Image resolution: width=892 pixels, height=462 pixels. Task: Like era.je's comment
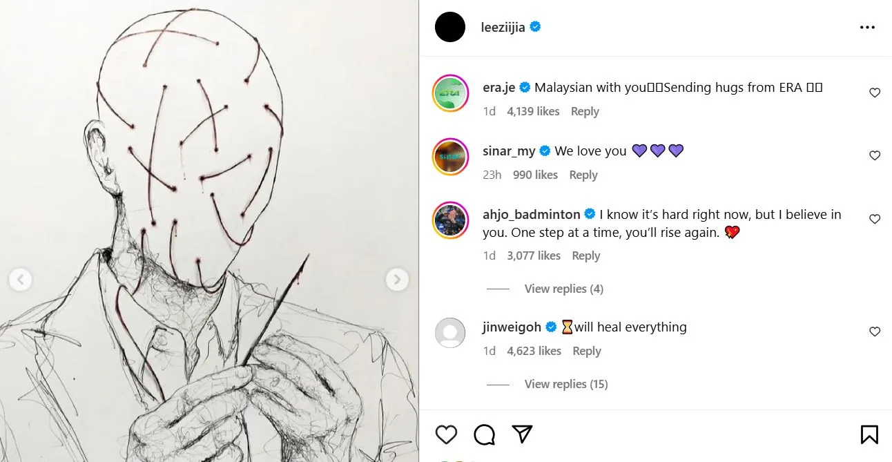[x=875, y=93]
